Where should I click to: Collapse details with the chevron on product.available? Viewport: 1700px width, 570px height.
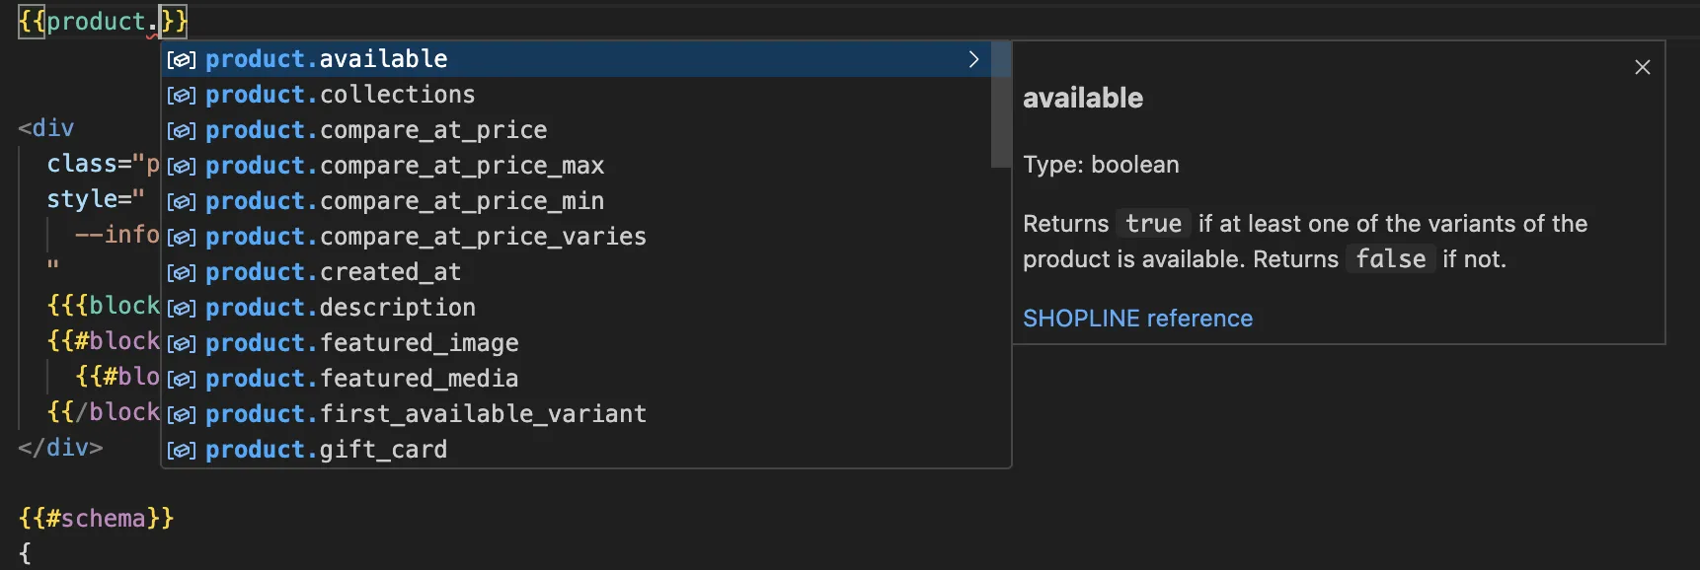pos(973,59)
